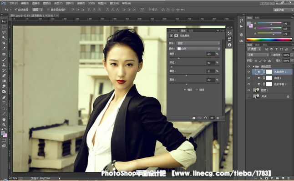Select the Rectangular Marquee tool

(4, 27)
